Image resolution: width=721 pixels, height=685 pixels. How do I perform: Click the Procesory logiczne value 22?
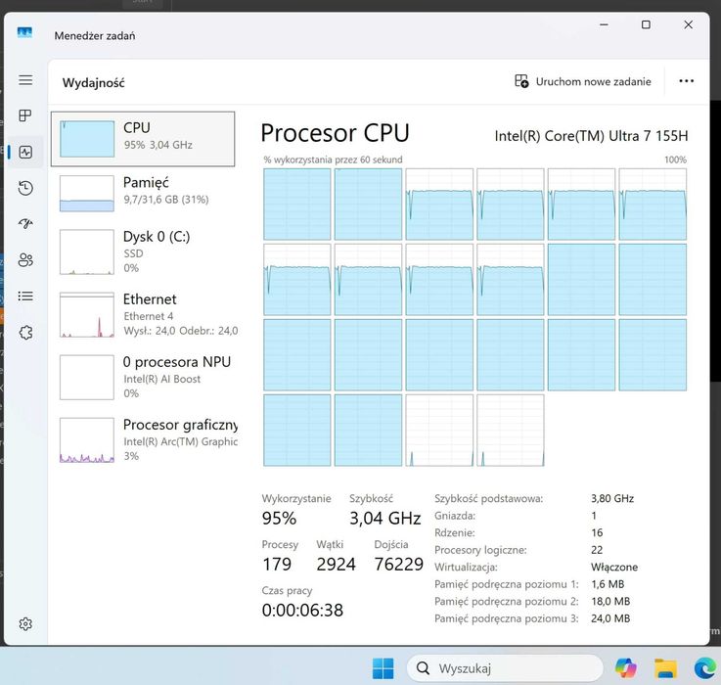(x=597, y=550)
